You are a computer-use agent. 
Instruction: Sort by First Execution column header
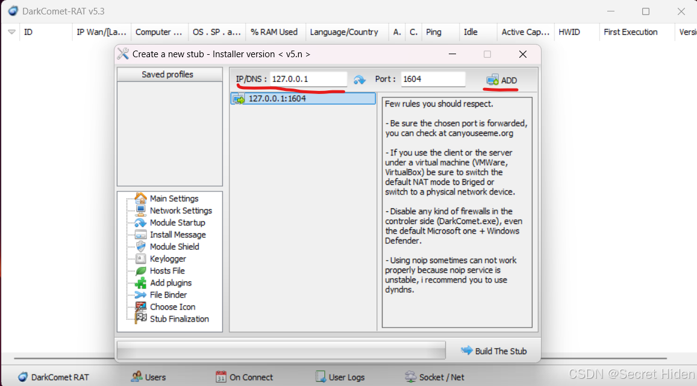(x=637, y=32)
